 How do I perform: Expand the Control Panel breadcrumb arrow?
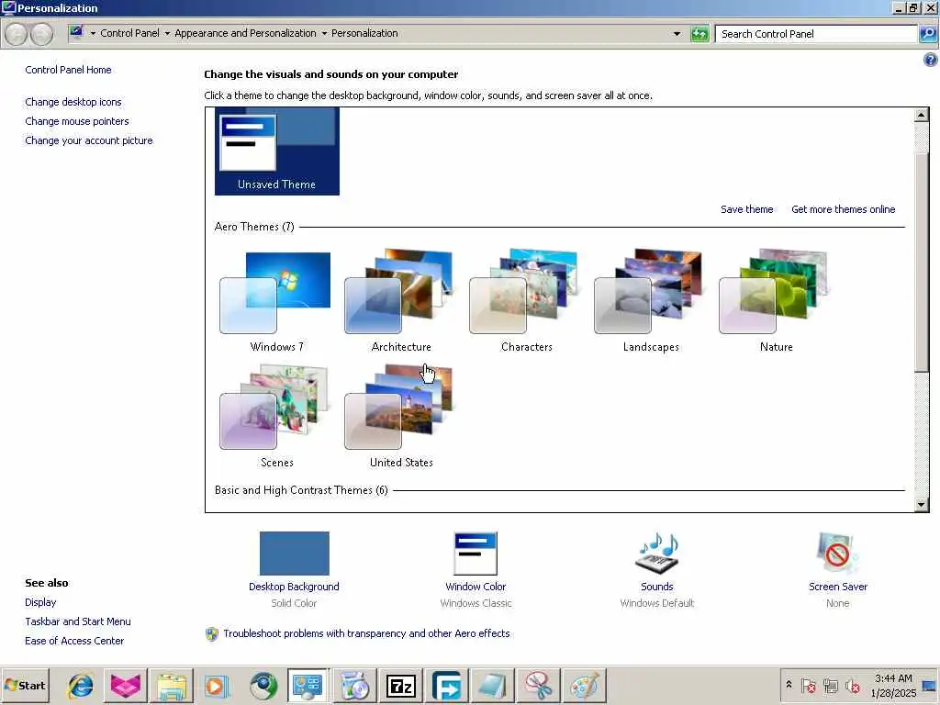tap(167, 34)
